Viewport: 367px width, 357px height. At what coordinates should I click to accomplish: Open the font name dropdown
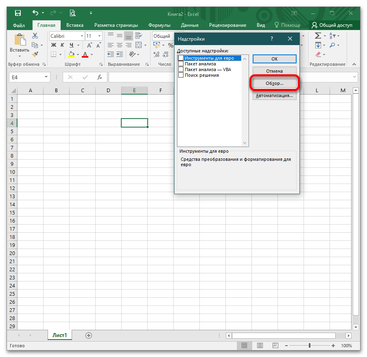pos(82,36)
